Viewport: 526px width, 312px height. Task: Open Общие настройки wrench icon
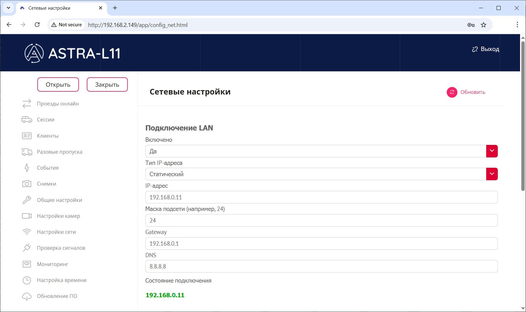[x=27, y=200]
